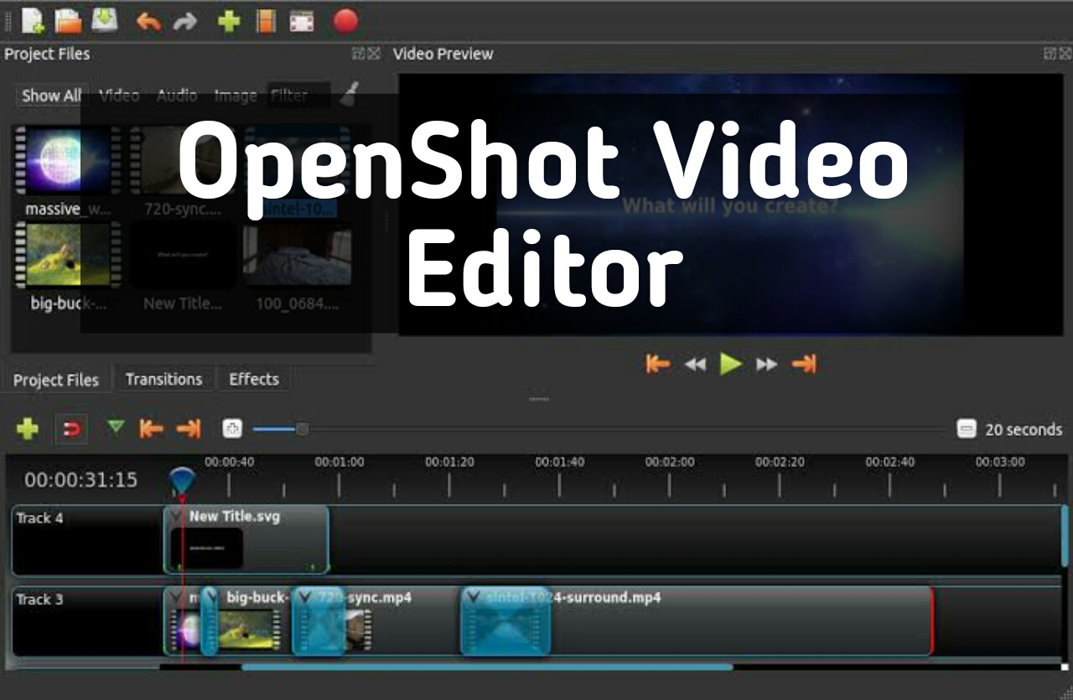This screenshot has width=1073, height=700.
Task: Switch to the Transitions tab
Action: (x=164, y=379)
